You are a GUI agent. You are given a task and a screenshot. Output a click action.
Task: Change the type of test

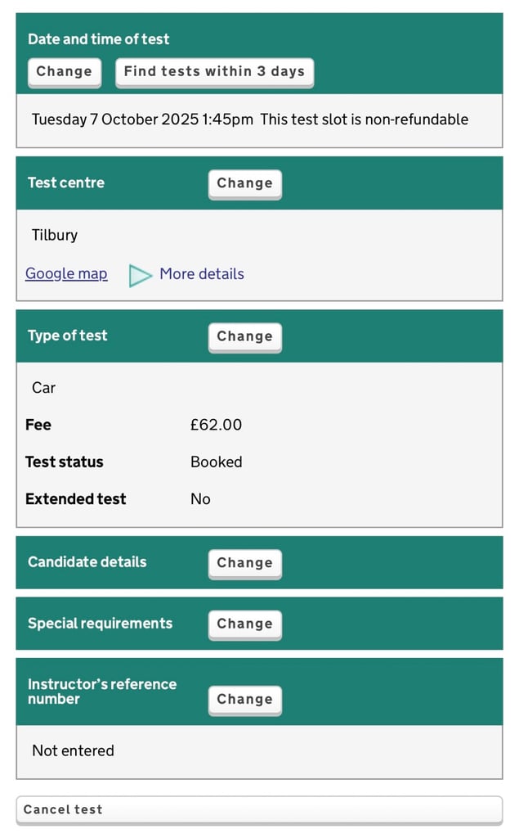pyautogui.click(x=244, y=336)
